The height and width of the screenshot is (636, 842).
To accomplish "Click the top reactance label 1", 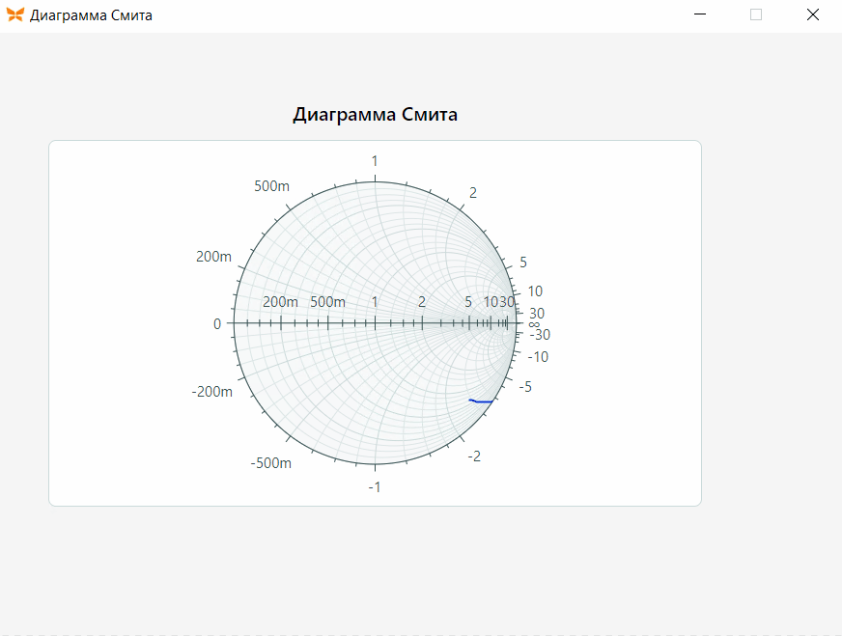I will click(x=375, y=161).
